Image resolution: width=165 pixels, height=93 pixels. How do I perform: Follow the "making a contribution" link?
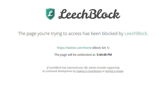pos(89,71)
